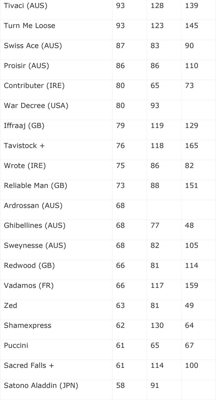Click the Sweynesse (AUS) name cell

point(35,246)
